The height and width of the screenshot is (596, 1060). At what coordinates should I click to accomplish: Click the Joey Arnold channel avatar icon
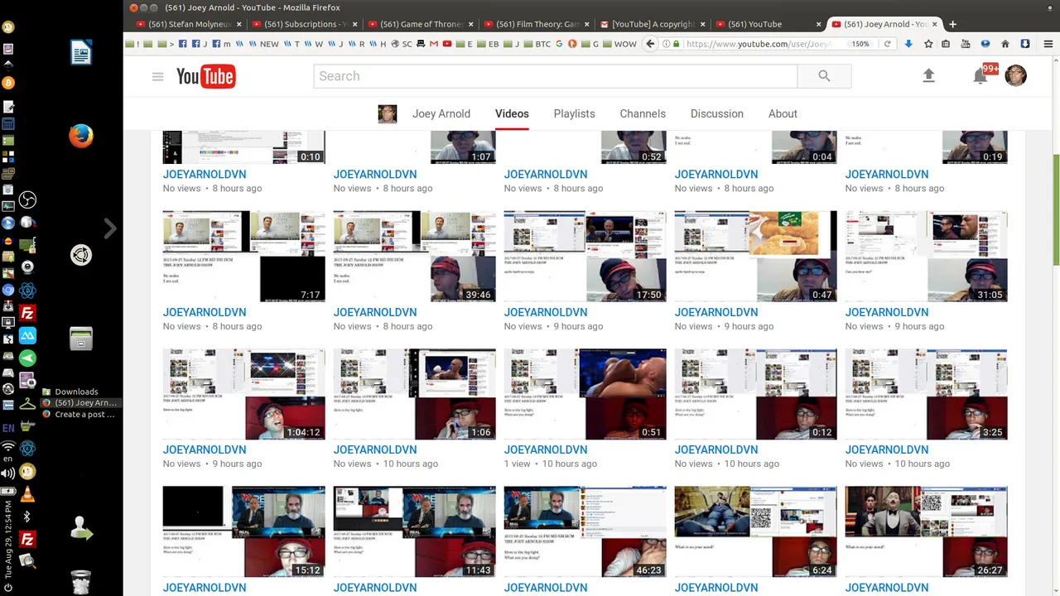(x=388, y=114)
